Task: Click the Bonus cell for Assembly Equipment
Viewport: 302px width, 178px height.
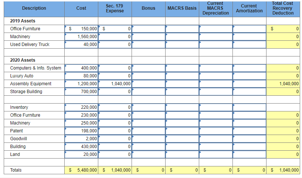Action: click(x=148, y=84)
